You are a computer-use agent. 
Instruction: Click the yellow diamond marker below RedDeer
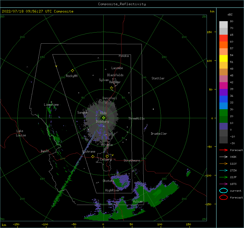tap(112, 88)
